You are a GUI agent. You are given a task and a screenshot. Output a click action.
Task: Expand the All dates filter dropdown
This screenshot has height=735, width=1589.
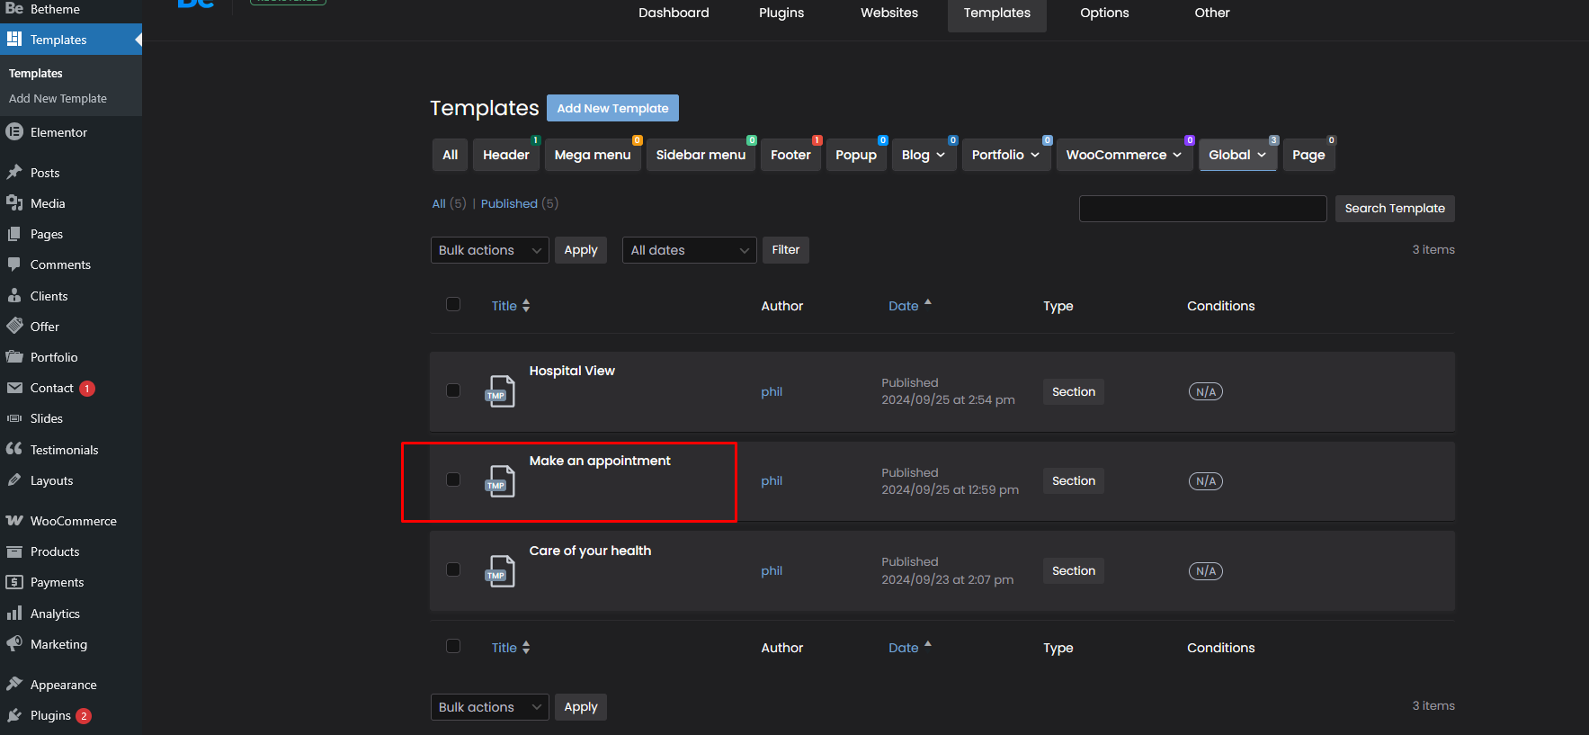(x=689, y=250)
